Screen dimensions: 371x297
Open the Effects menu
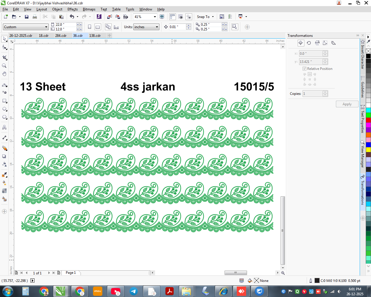click(x=72, y=9)
